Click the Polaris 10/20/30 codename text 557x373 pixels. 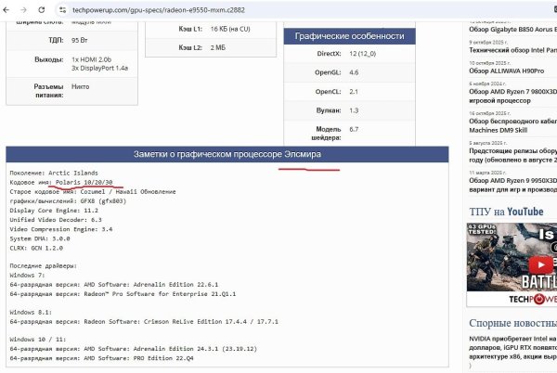pos(84,182)
